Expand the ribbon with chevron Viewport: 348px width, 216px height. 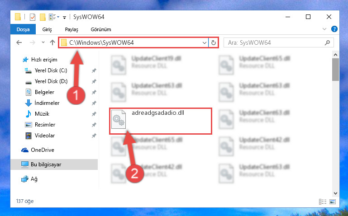[324, 29]
